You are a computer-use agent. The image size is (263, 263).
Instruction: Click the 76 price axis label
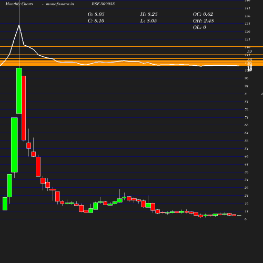click(247, 109)
